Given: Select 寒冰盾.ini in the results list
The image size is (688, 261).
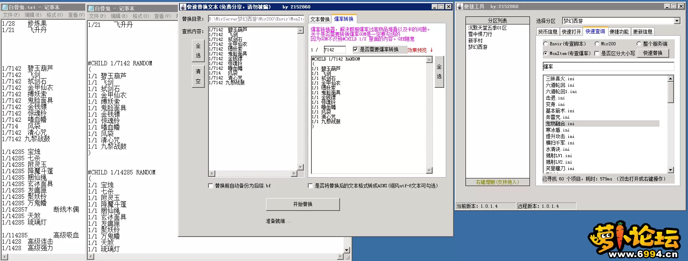Looking at the screenshot, I should [x=558, y=130].
